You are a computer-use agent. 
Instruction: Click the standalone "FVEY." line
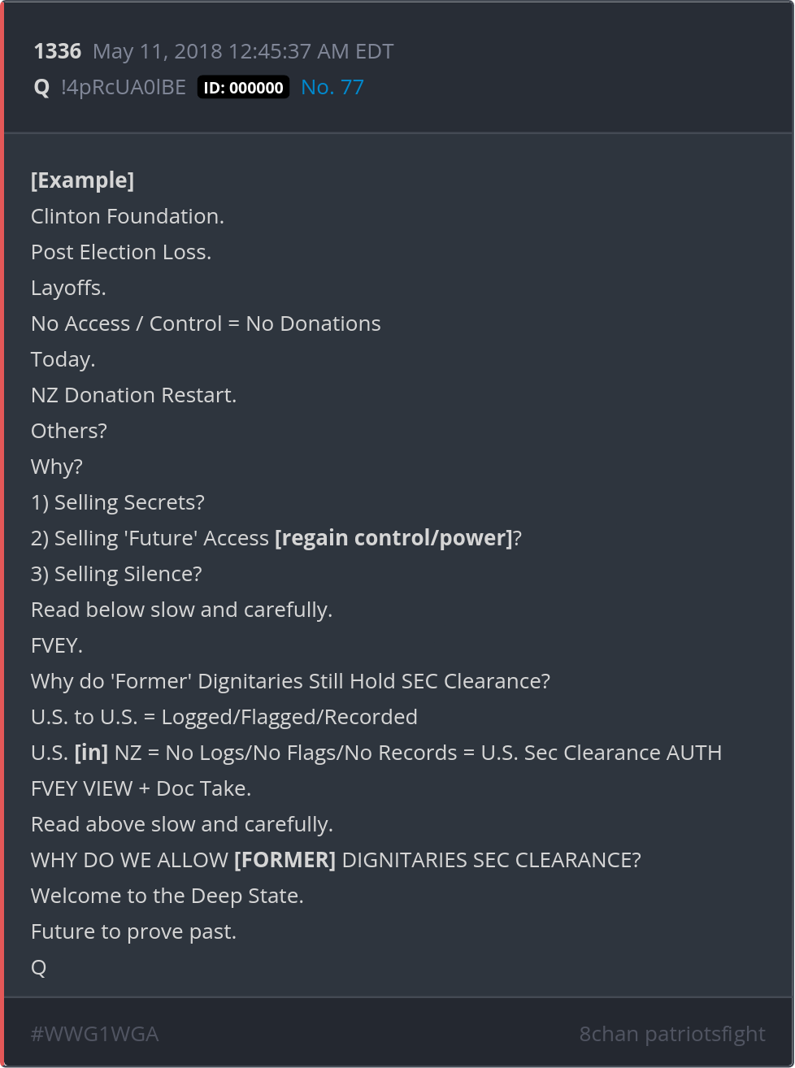(x=57, y=645)
